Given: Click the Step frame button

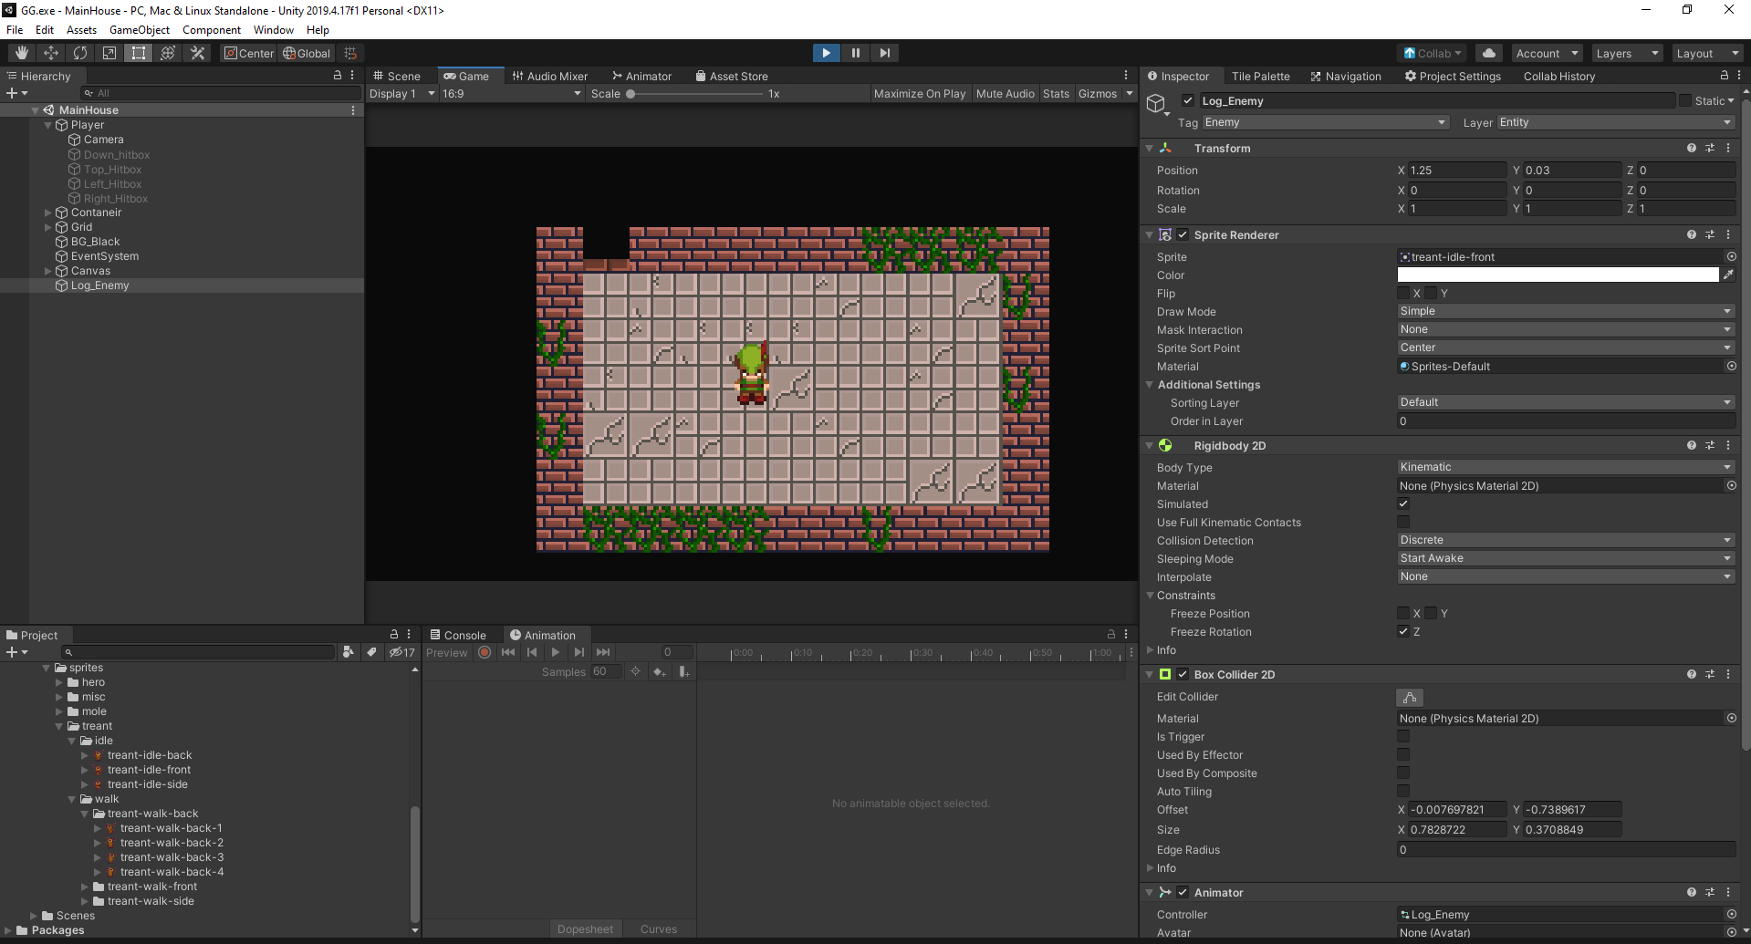Looking at the screenshot, I should click(884, 53).
